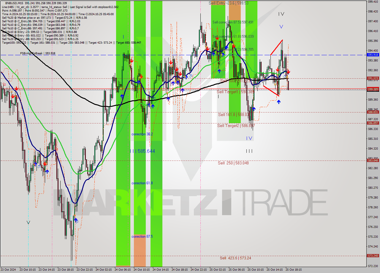Select the 'FSB-HighToBreak | 593.918' label
This screenshot has height=273, width=380.
[38, 53]
